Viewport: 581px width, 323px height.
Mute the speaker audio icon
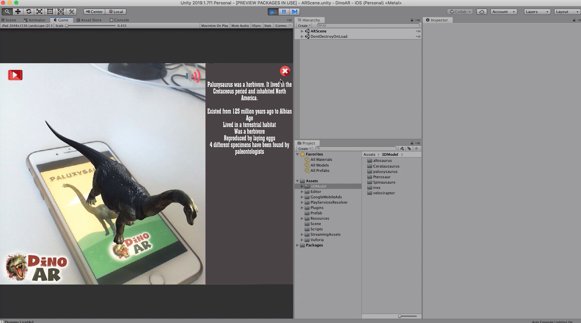pyautogui.click(x=193, y=76)
